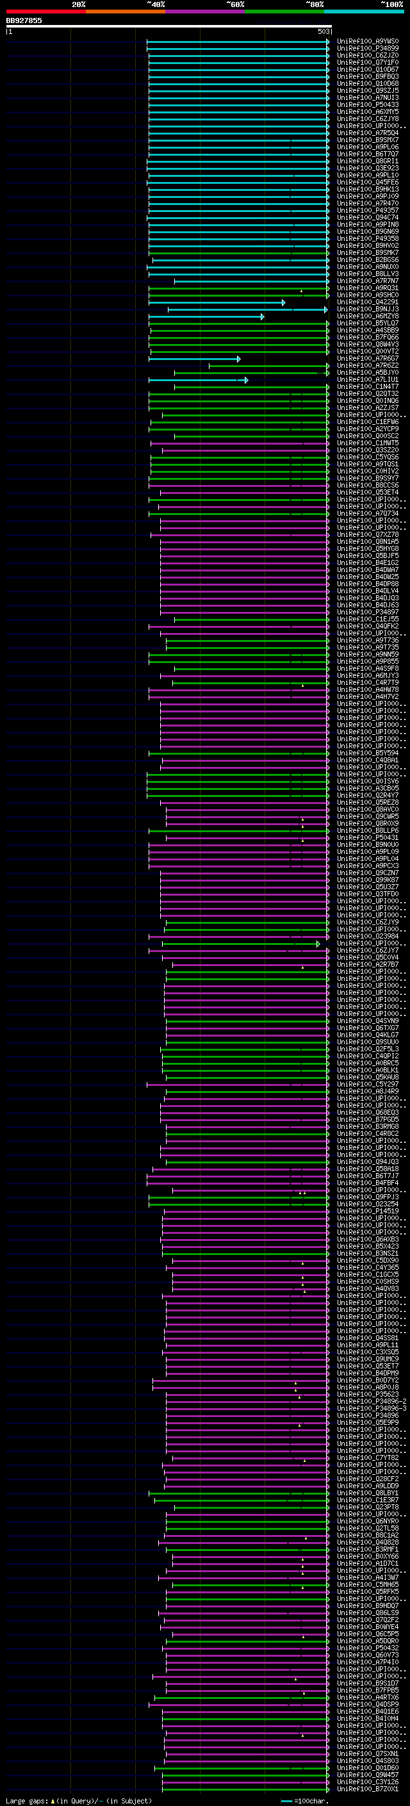Image resolution: width=410 pixels, height=1806 pixels.
Task: Select hit label UniRef100_Q3SZ20
Action: [x=368, y=450]
